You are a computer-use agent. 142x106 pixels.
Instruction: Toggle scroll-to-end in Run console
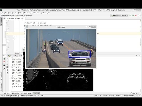click(7, 67)
